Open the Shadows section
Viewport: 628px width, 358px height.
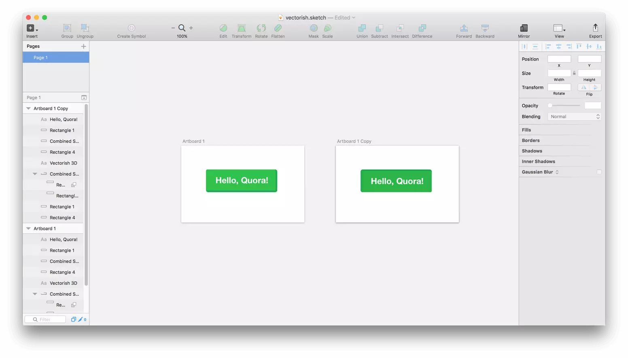click(532, 151)
